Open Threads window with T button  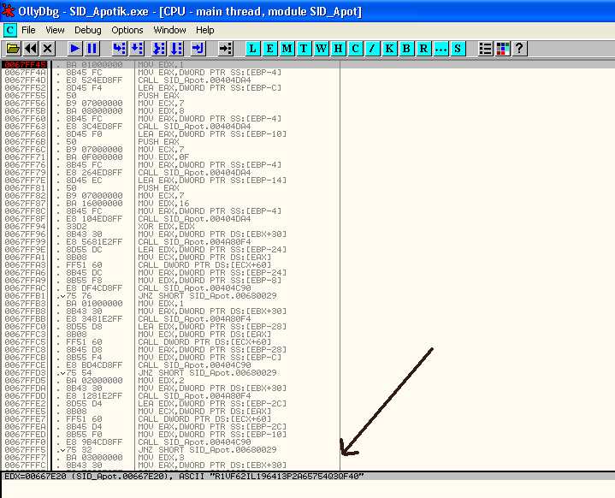tap(304, 49)
